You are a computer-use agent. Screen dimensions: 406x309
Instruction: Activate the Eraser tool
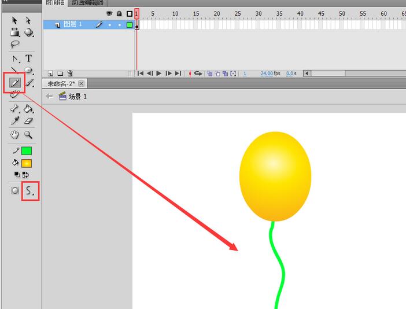click(x=28, y=121)
